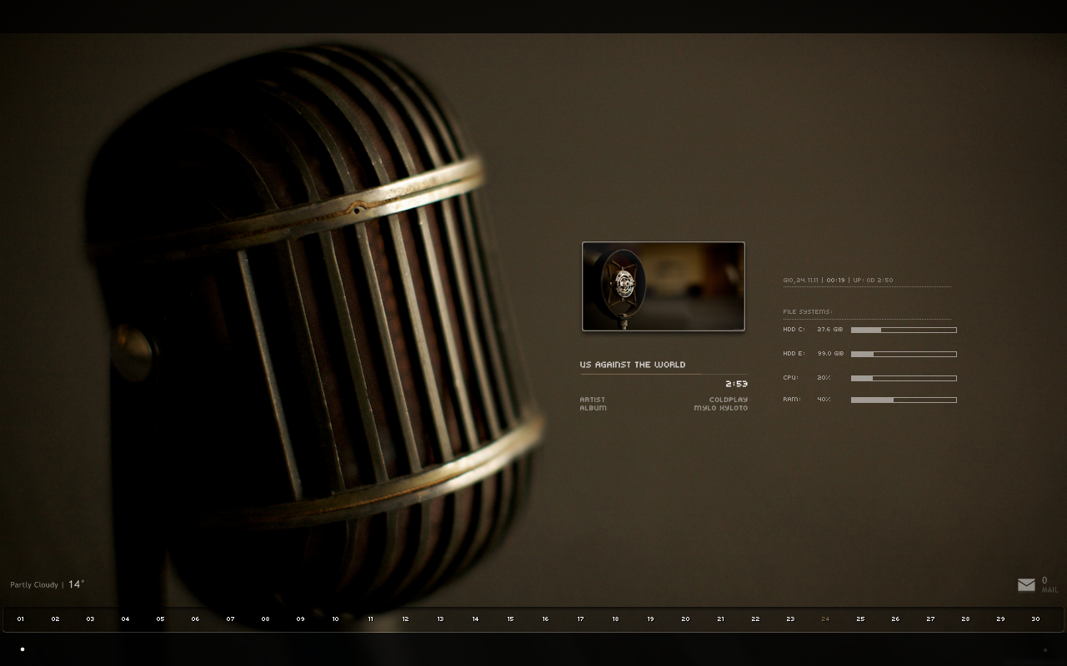The image size is (1067, 666).
Task: Select calendar day 30
Action: (x=1035, y=619)
